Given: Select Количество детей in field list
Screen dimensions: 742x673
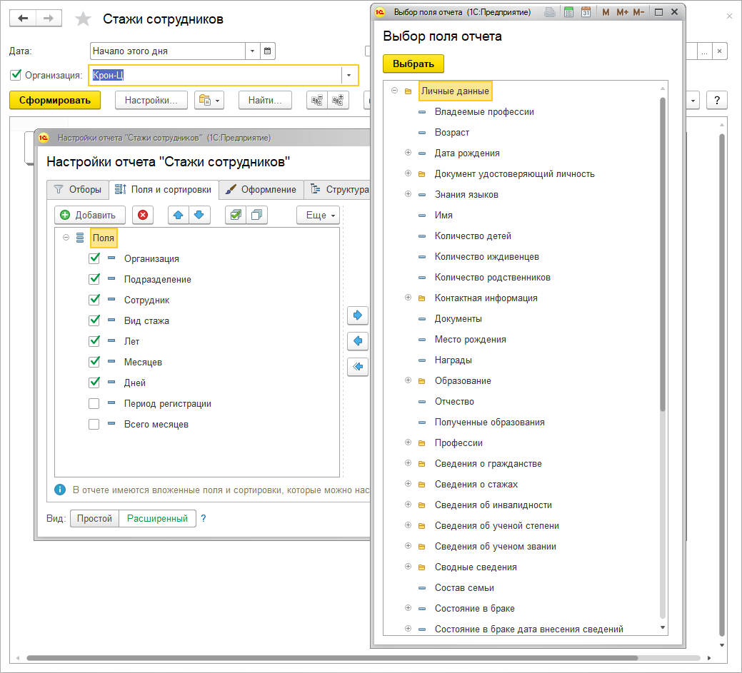Looking at the screenshot, I should pyautogui.click(x=473, y=236).
